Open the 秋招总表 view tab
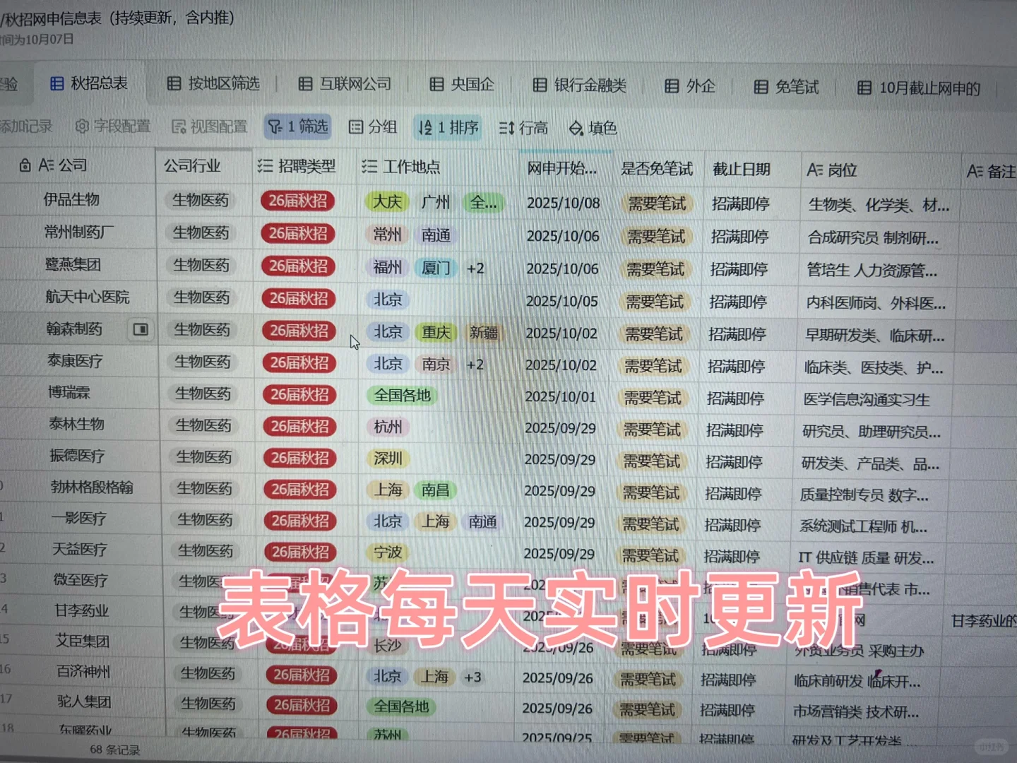The height and width of the screenshot is (763, 1017). 89,83
